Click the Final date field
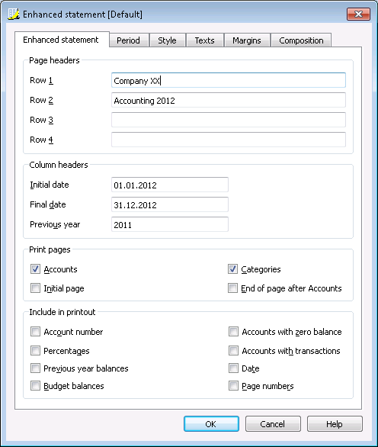Screen dimensions: 378x447 pyautogui.click(x=170, y=204)
